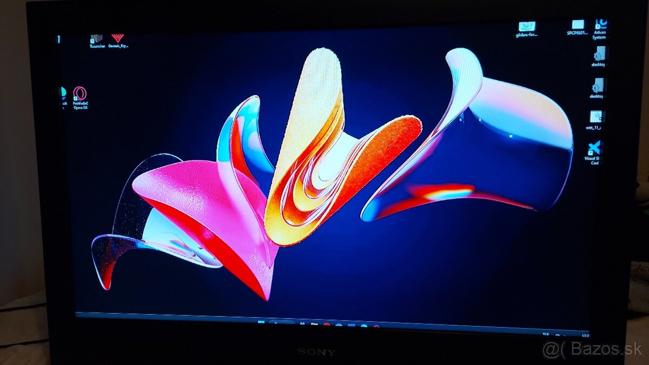649x365 pixels.
Task: Open the TLauncher desktop shortcut
Action: [x=97, y=41]
